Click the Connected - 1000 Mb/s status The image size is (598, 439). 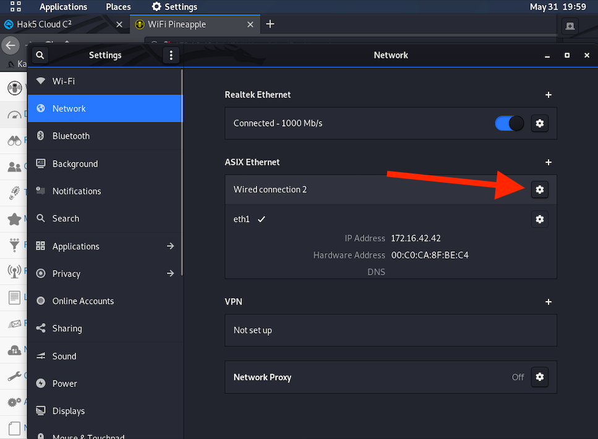[x=278, y=123]
